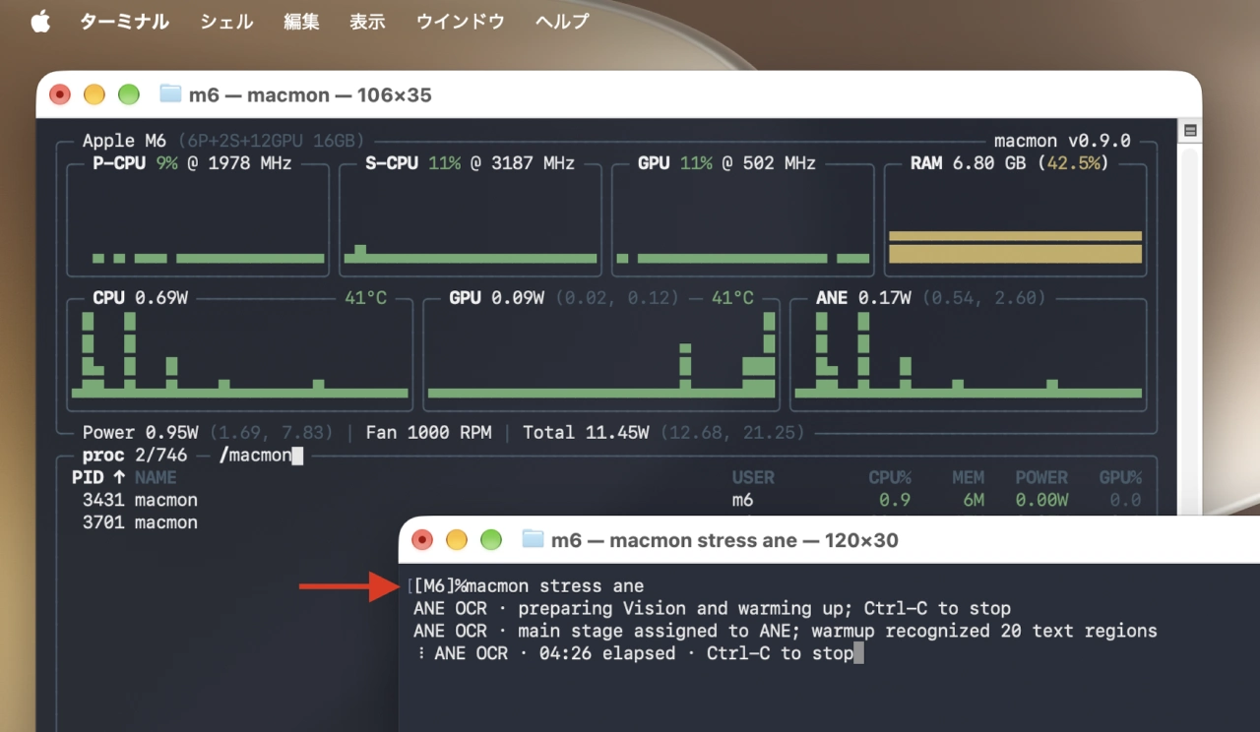
Task: Click the m6 user cell for PID 3431
Action: (x=742, y=500)
